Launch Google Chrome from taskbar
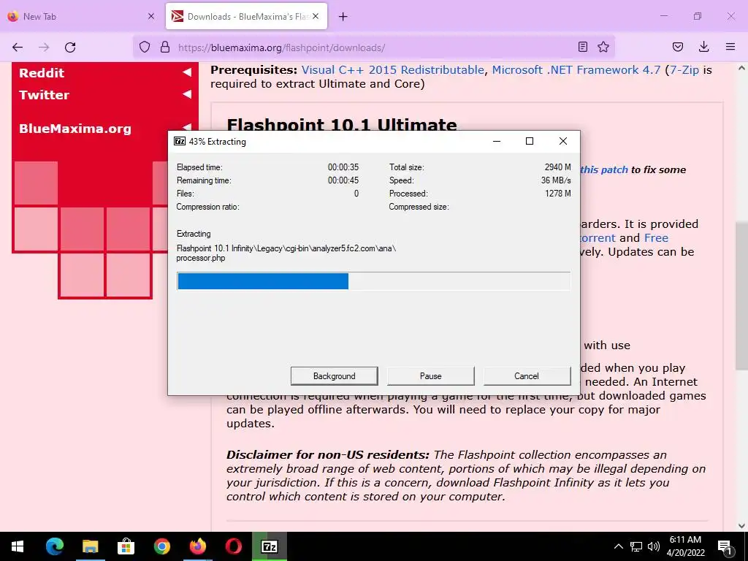Viewport: 748px width, 561px height. (x=161, y=546)
